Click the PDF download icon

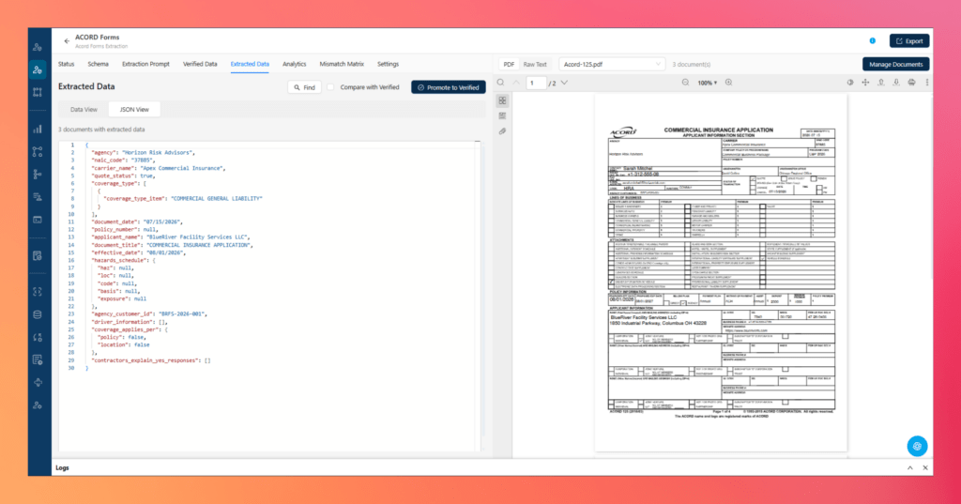pyautogui.click(x=896, y=83)
